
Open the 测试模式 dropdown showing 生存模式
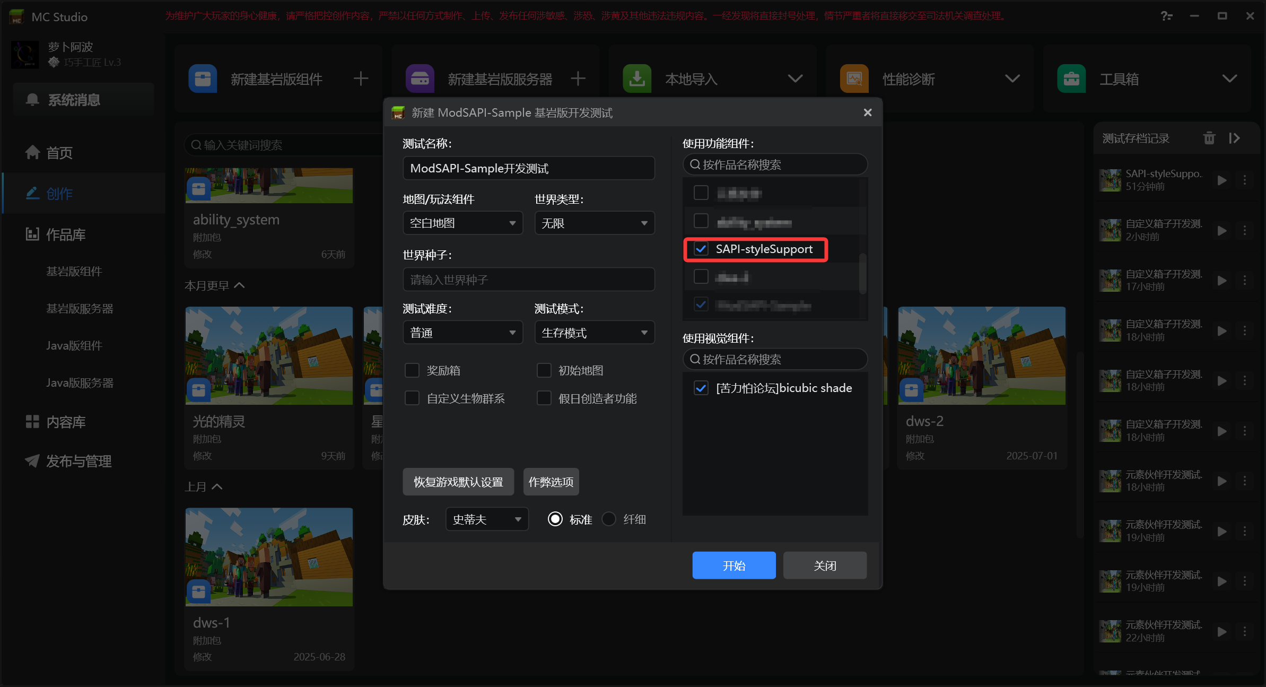point(595,332)
